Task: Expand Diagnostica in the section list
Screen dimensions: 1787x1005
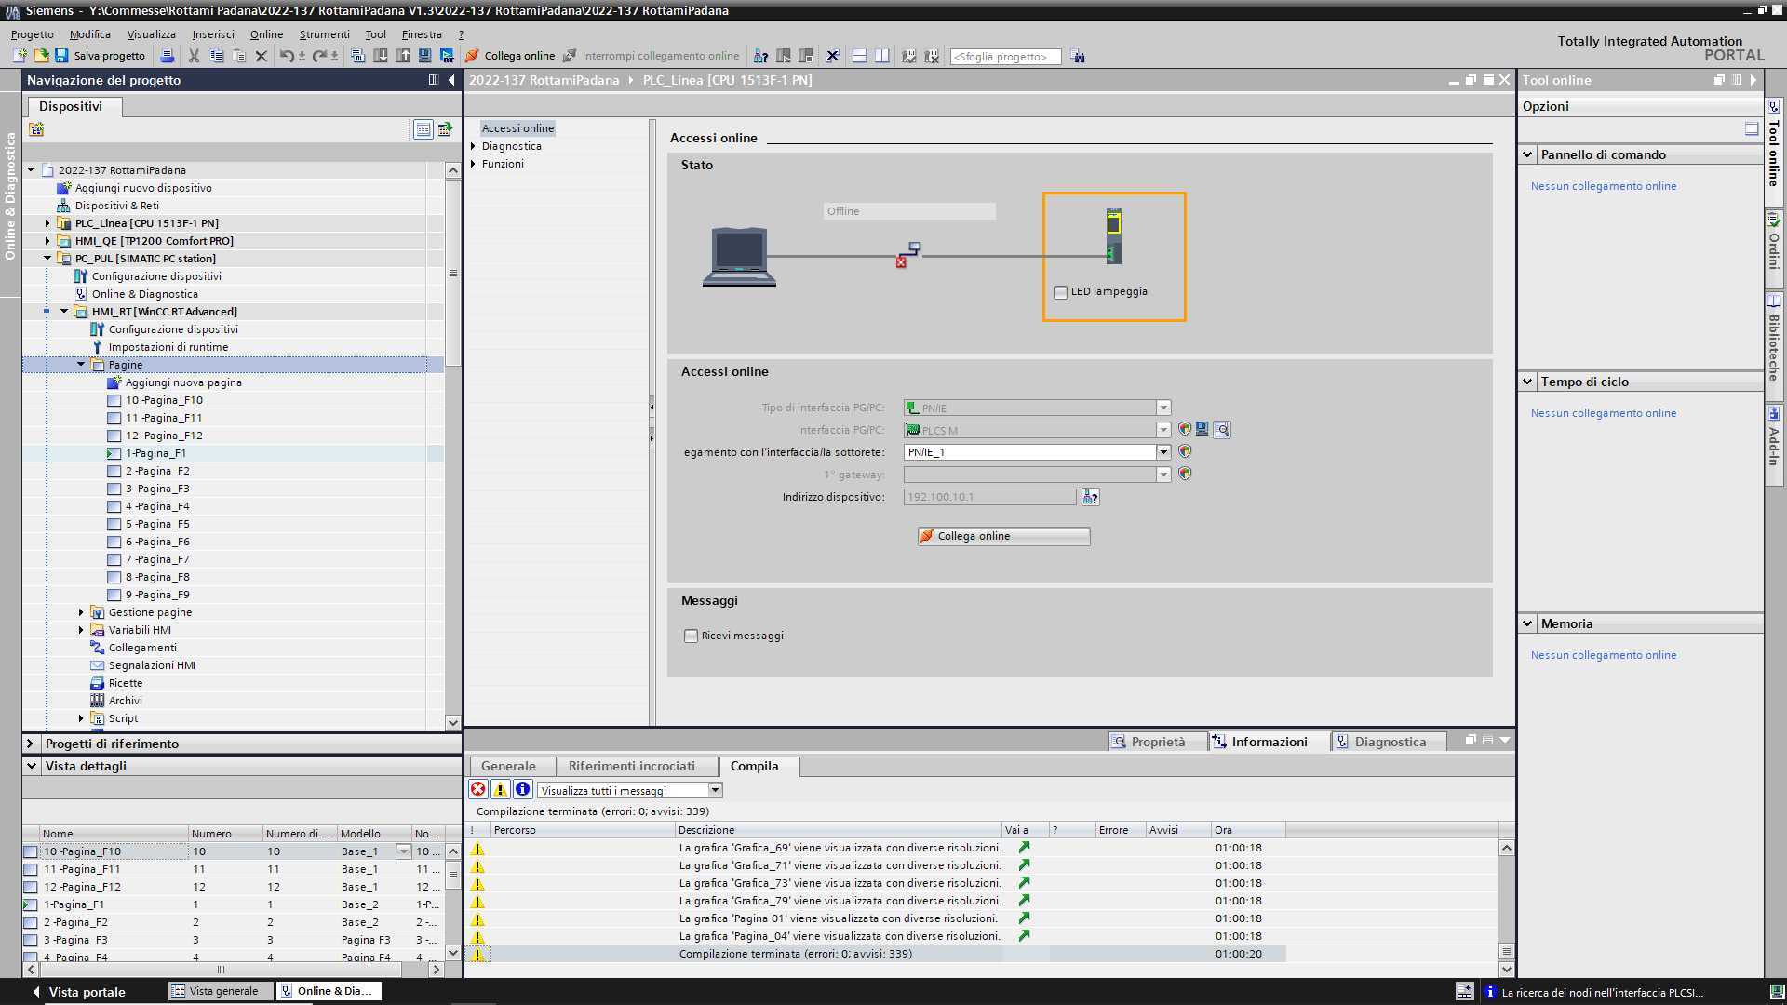Action: [473, 146]
